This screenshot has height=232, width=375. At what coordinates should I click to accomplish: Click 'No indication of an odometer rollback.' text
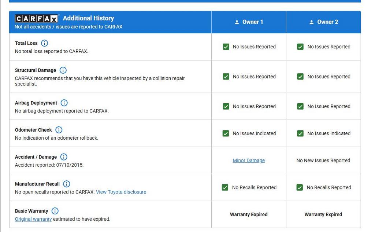tap(56, 138)
